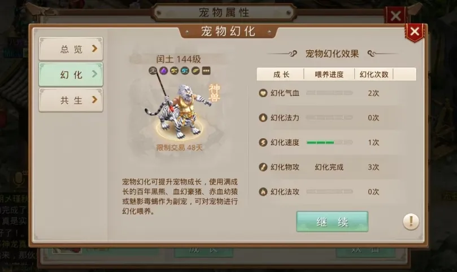The image size is (457, 272).
Task: Tap the purple droplet skill icon
Action: click(x=163, y=71)
